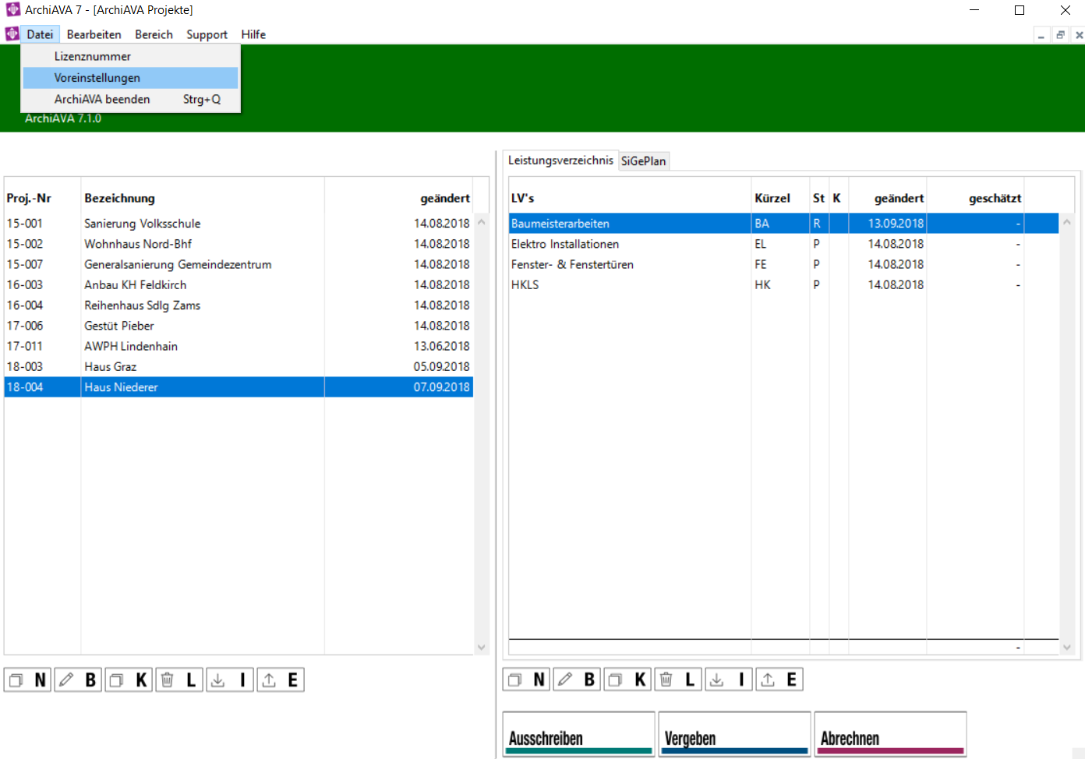Select the Elektro Installationen LV row
Viewport: 1085px width, 759px height.
[783, 244]
